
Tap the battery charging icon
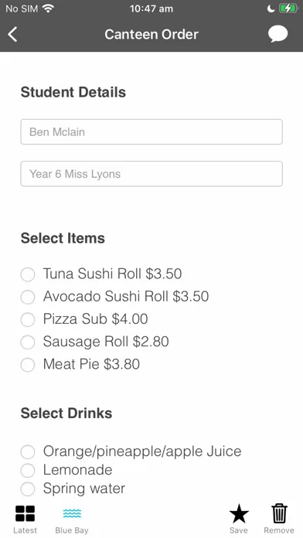click(x=288, y=9)
